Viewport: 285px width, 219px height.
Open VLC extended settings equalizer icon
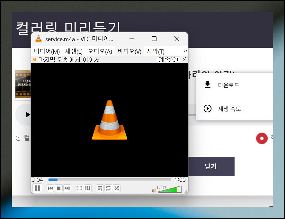(x=88, y=188)
